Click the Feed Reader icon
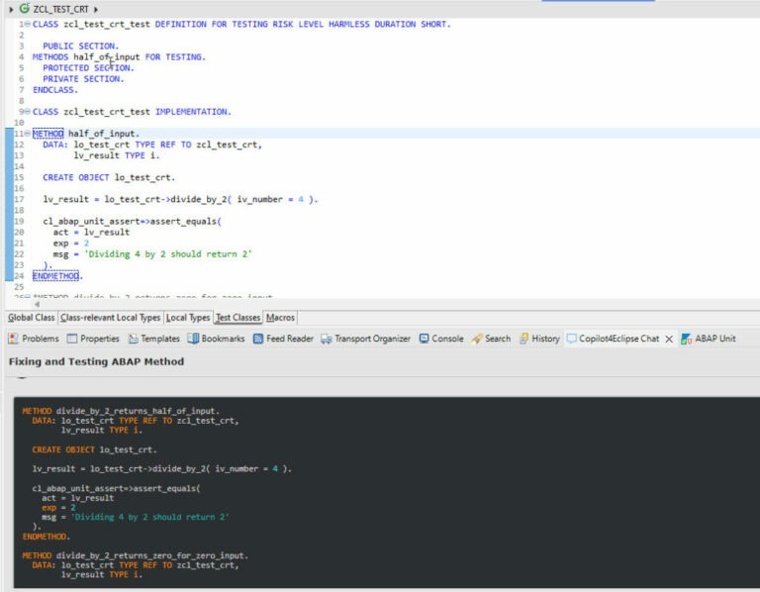760x592 pixels. (x=258, y=339)
